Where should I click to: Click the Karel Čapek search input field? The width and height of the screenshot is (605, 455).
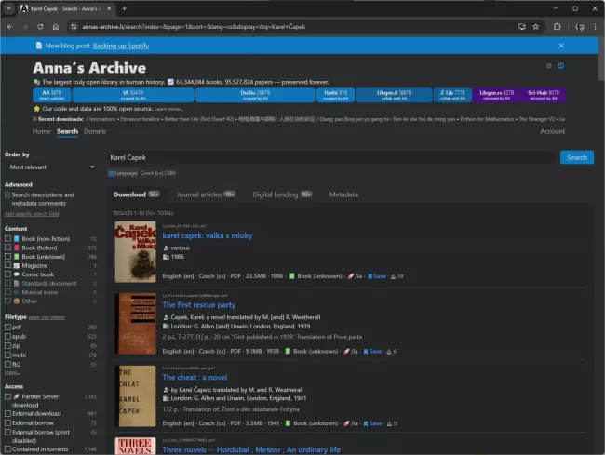coord(330,157)
